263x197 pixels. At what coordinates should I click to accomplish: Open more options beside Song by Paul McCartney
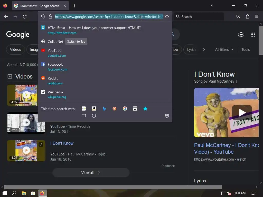coord(237,81)
